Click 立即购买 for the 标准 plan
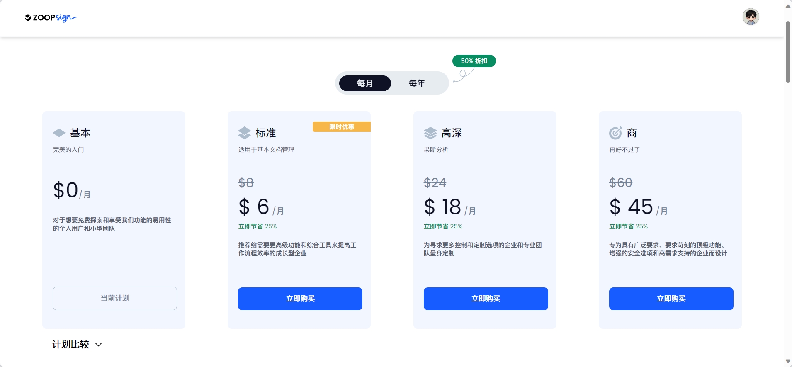The image size is (792, 367). [300, 299]
